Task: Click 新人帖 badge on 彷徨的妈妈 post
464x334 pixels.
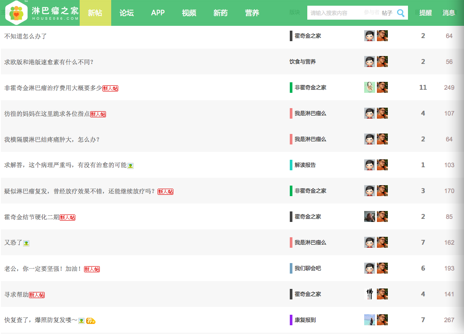Action: point(98,114)
